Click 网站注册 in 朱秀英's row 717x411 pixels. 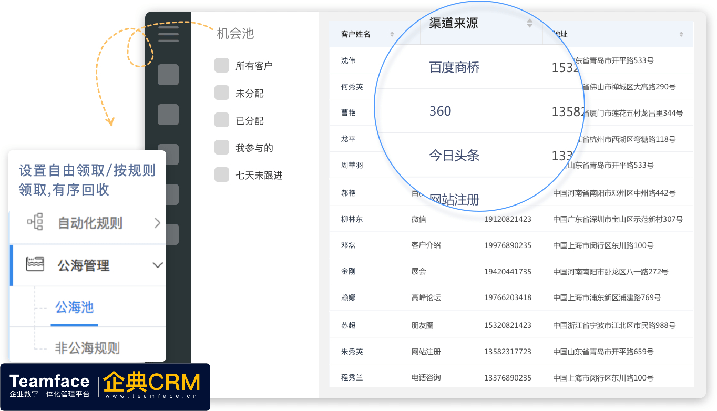point(426,352)
